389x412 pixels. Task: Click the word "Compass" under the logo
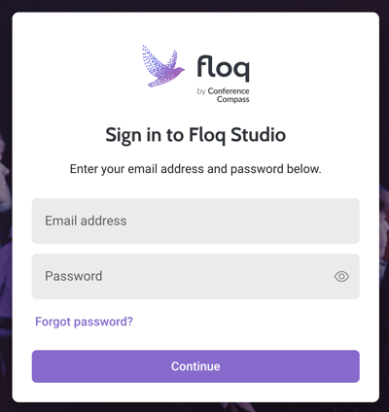233,99
